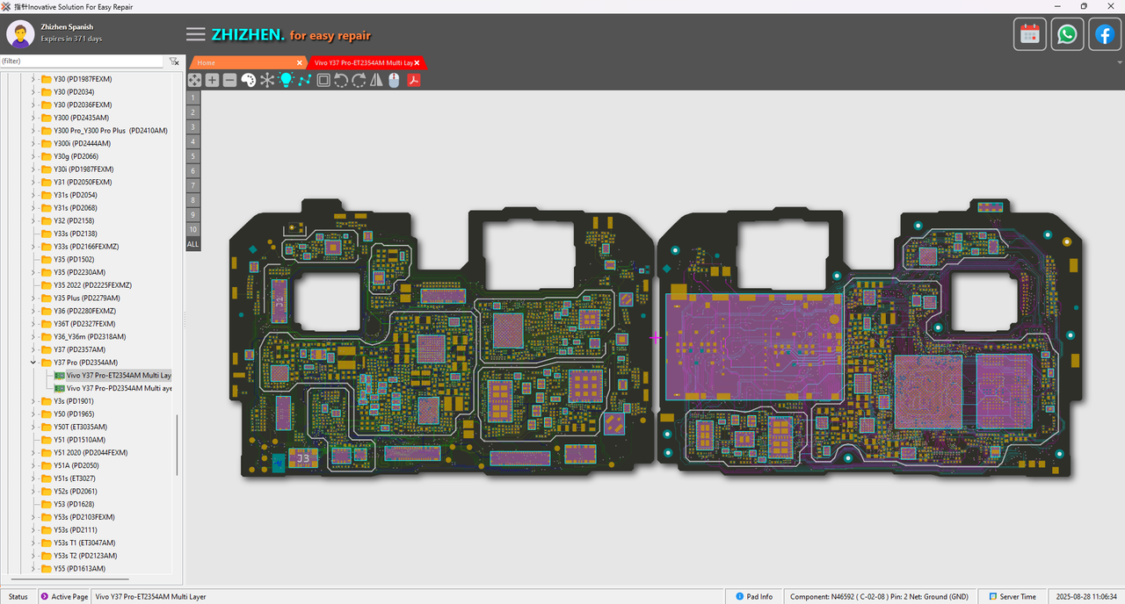Close the Vivo Y37 Pro-ET2354AM tab
The width and height of the screenshot is (1125, 604).
(x=417, y=62)
